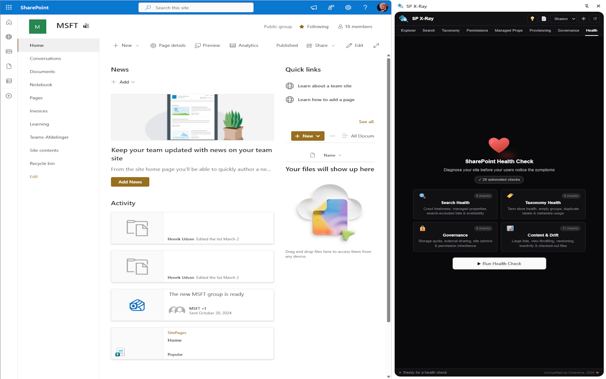The image size is (606, 379).
Task: Open the 18 members list
Action: point(355,27)
